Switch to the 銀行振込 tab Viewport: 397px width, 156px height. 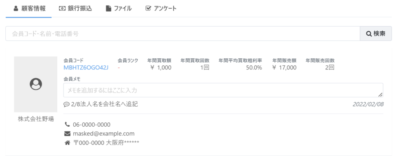click(75, 8)
